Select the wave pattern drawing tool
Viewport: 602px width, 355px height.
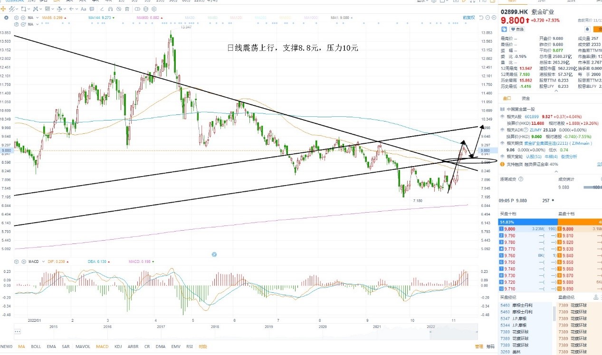tap(35, 9)
